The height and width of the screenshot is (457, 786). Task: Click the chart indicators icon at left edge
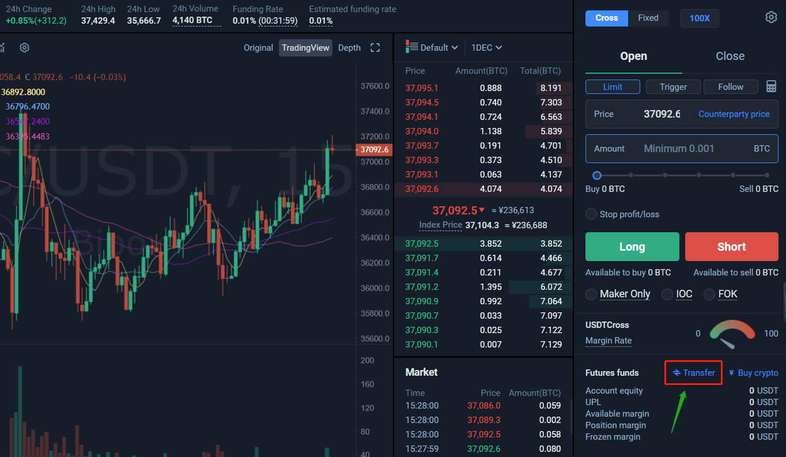[x=2, y=48]
